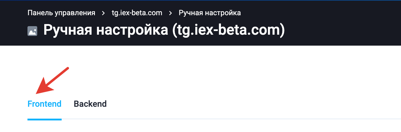
Task: Open the Панель управления breadcrumb link
Action: click(x=61, y=13)
